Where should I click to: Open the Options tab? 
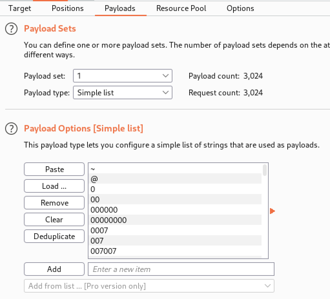[240, 8]
